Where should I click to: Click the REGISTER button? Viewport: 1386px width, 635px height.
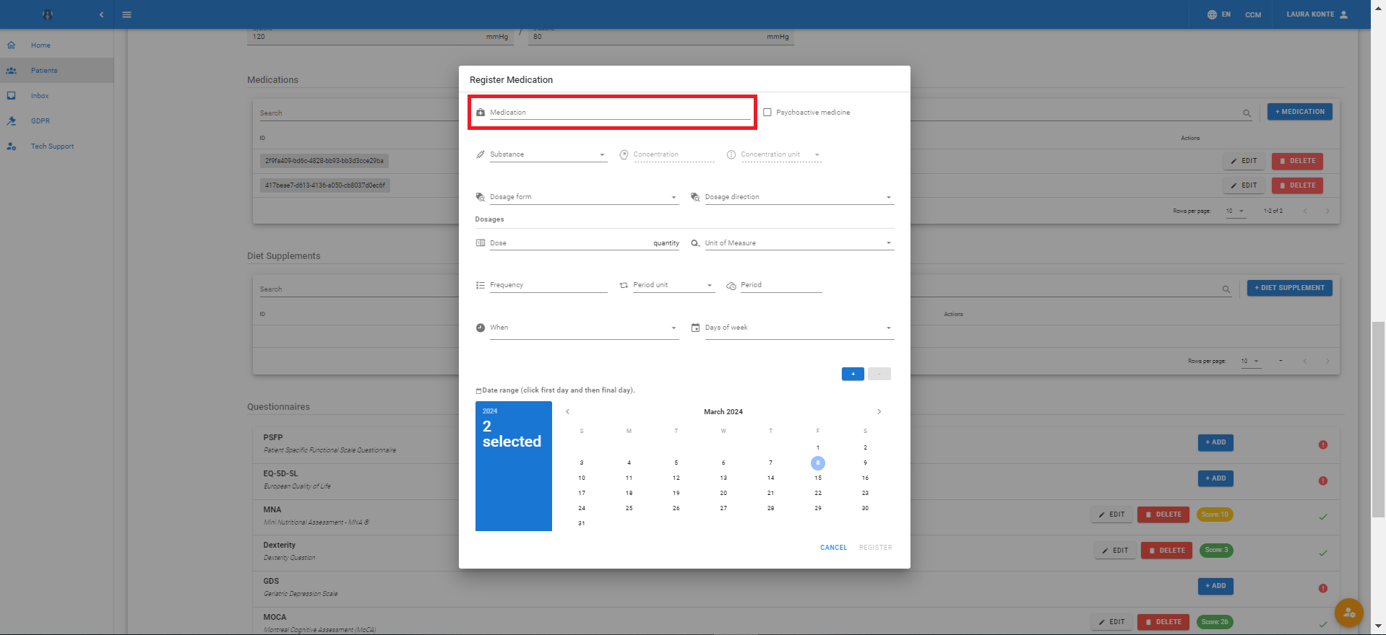pos(875,548)
